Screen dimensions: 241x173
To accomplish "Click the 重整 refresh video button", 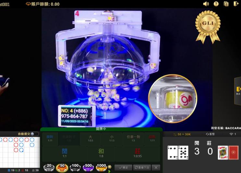I will 210,134.
